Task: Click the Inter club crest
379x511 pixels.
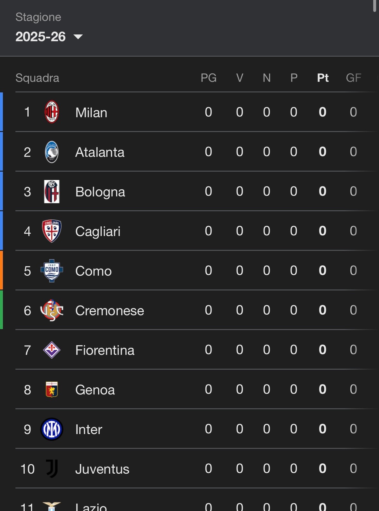Action: [x=51, y=429]
